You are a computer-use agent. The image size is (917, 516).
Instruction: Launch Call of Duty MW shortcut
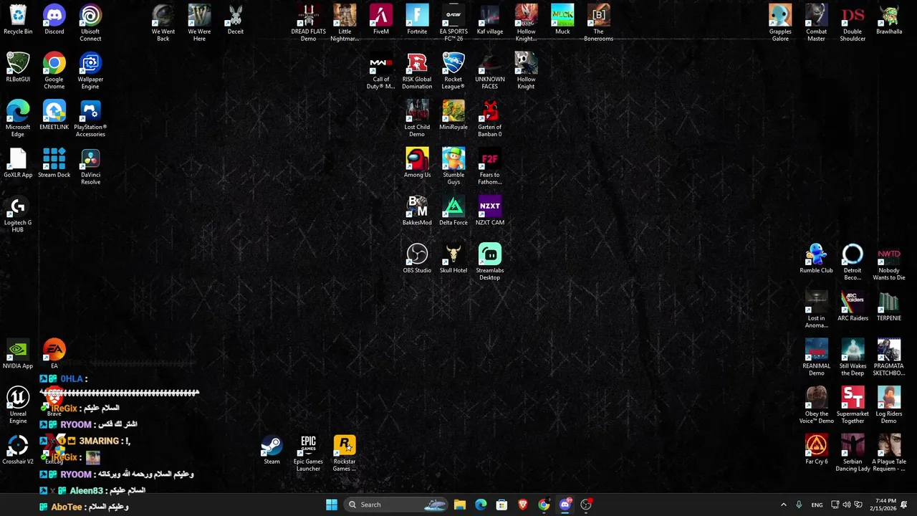pyautogui.click(x=381, y=71)
